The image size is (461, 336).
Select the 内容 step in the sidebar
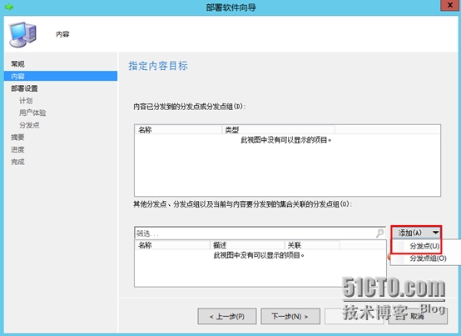click(x=61, y=76)
